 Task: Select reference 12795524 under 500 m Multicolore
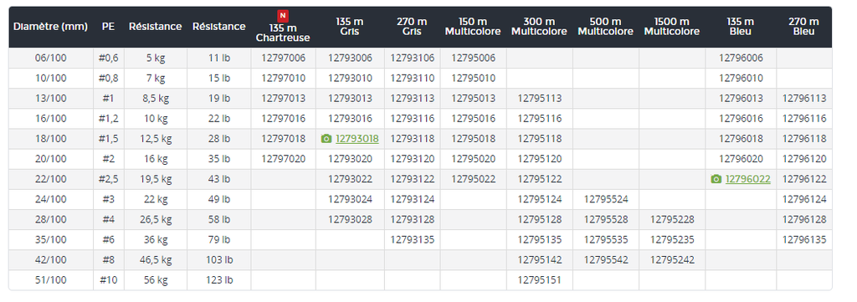tap(606, 199)
